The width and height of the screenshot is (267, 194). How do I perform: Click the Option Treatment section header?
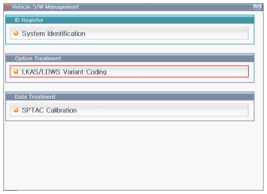coord(38,59)
